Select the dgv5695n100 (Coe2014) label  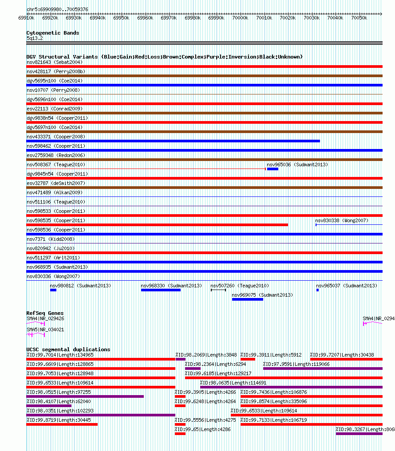(55, 81)
